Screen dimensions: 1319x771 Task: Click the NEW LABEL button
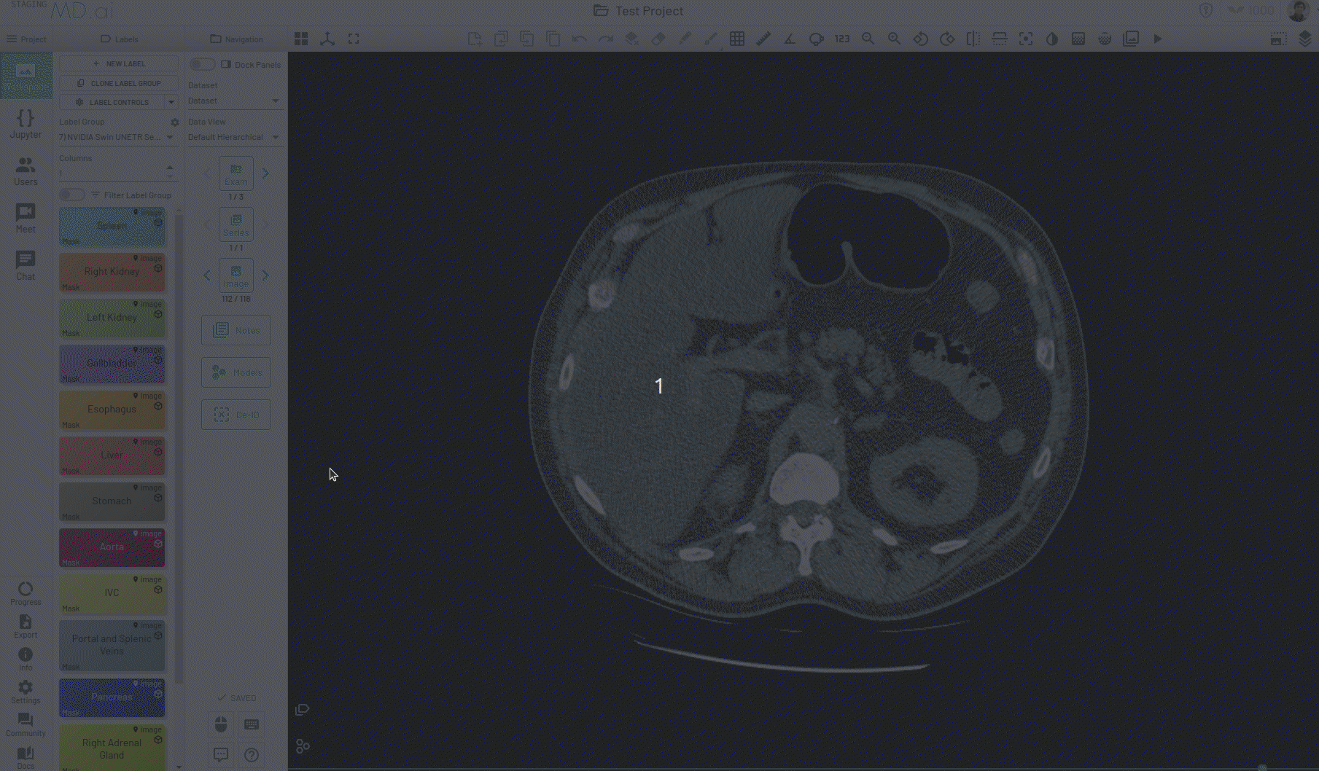pos(118,63)
